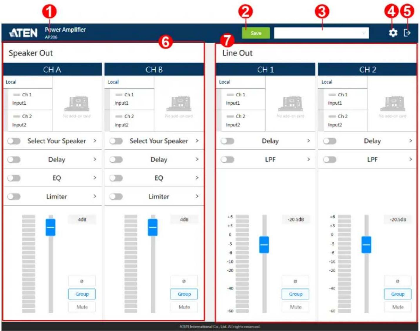The width and height of the screenshot is (420, 331).
Task: Open the settings gear icon
Action: [x=393, y=33]
